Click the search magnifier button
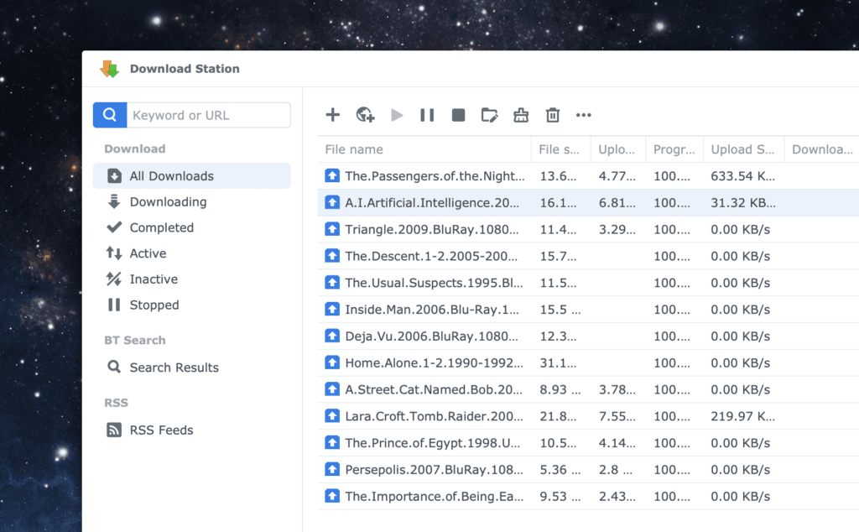 pyautogui.click(x=109, y=115)
